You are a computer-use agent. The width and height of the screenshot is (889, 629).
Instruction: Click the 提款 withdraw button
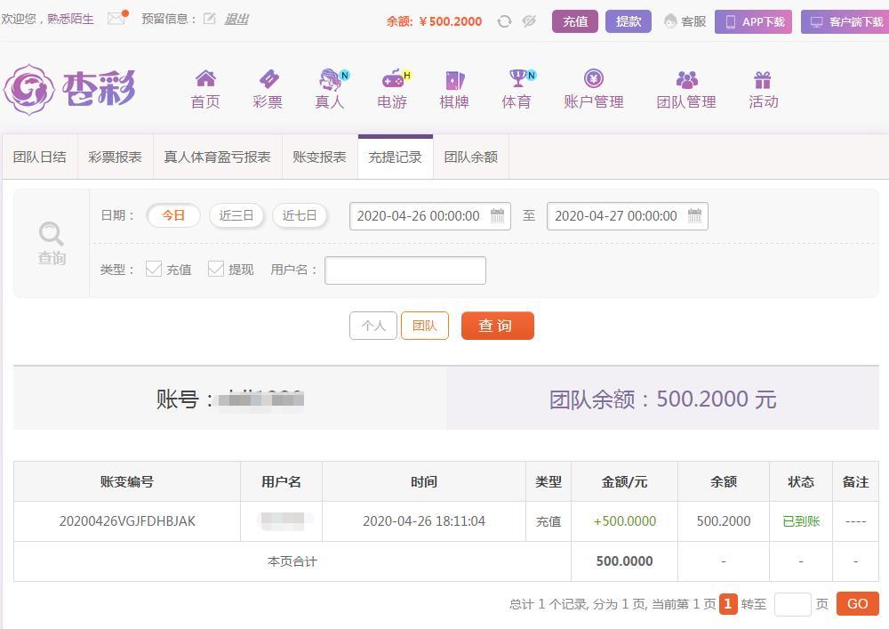(629, 21)
